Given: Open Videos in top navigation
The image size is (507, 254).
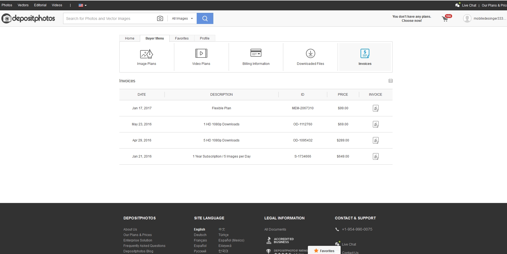Looking at the screenshot, I should point(57,5).
